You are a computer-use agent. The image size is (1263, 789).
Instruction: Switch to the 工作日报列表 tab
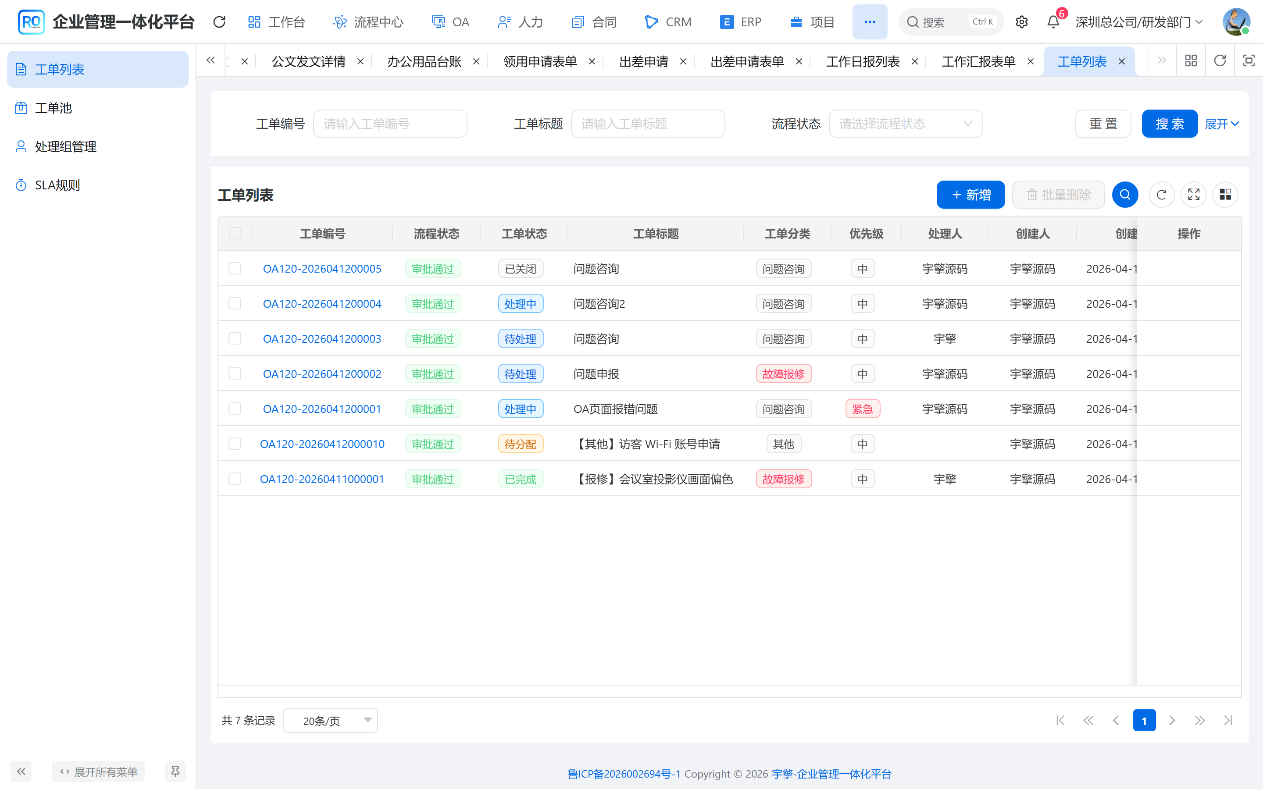click(863, 61)
